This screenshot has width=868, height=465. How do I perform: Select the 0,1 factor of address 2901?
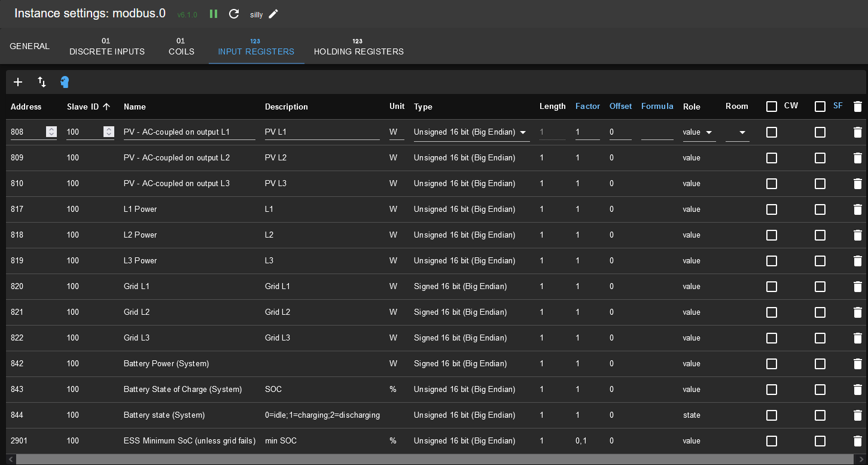pos(581,441)
